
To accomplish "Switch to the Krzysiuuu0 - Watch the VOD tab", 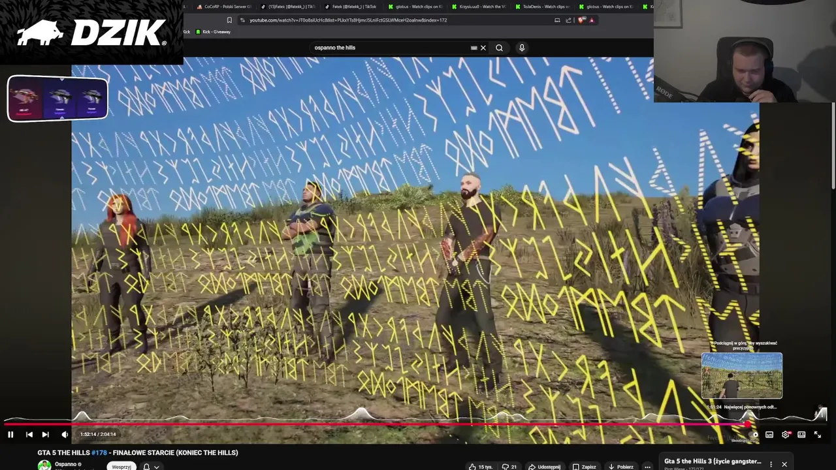I will (478, 7).
